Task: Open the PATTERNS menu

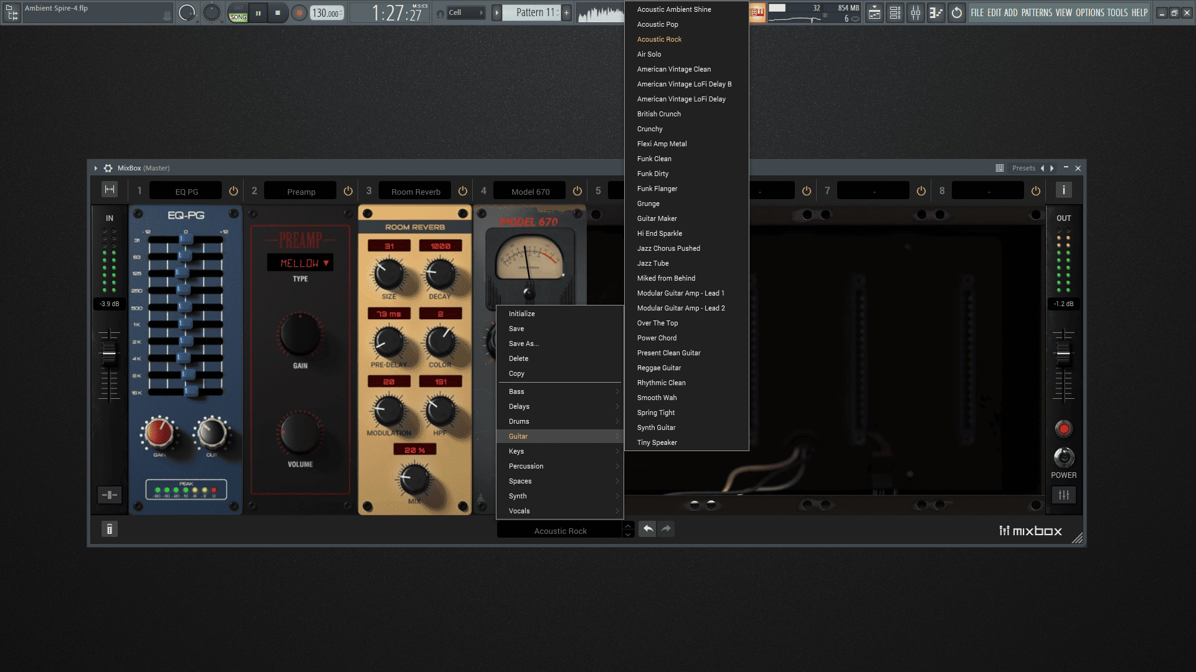Action: pos(1037,12)
